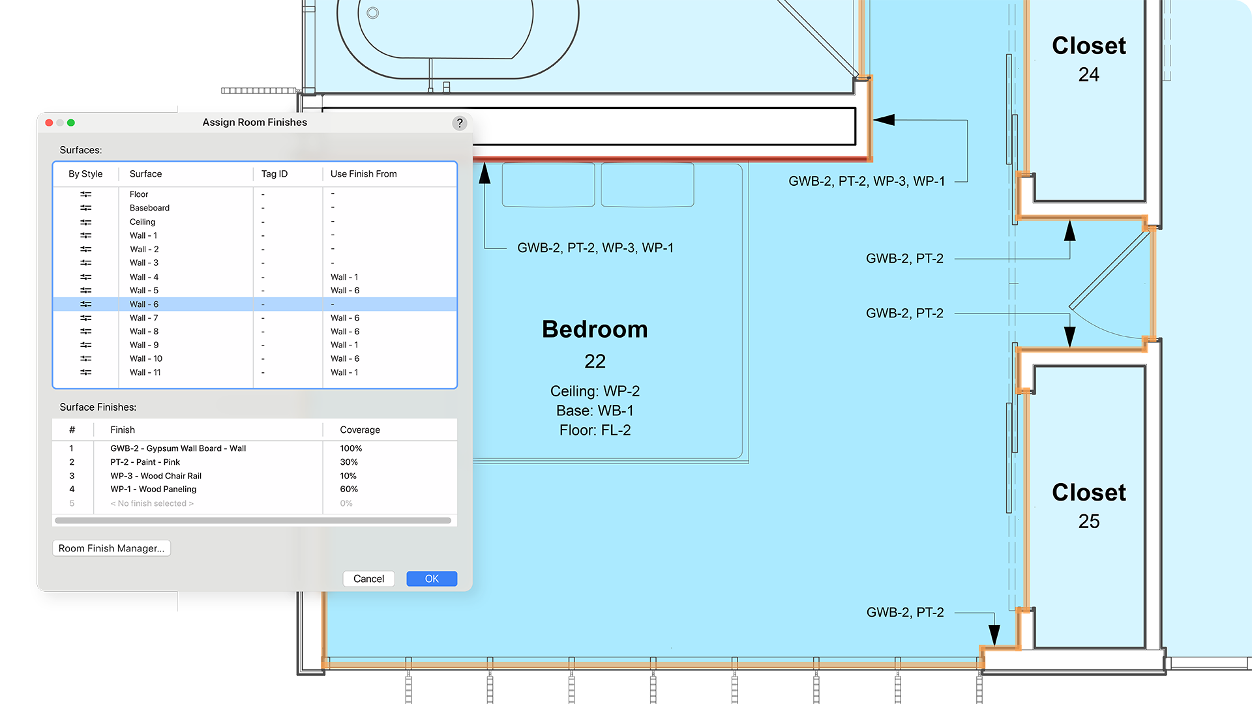1252x704 pixels.
Task: Open Use Finish From cell for Wall - 5
Action: click(x=345, y=291)
